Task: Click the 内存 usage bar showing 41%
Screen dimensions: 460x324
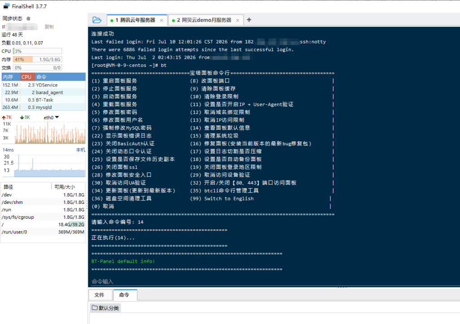Action: pyautogui.click(x=37, y=60)
